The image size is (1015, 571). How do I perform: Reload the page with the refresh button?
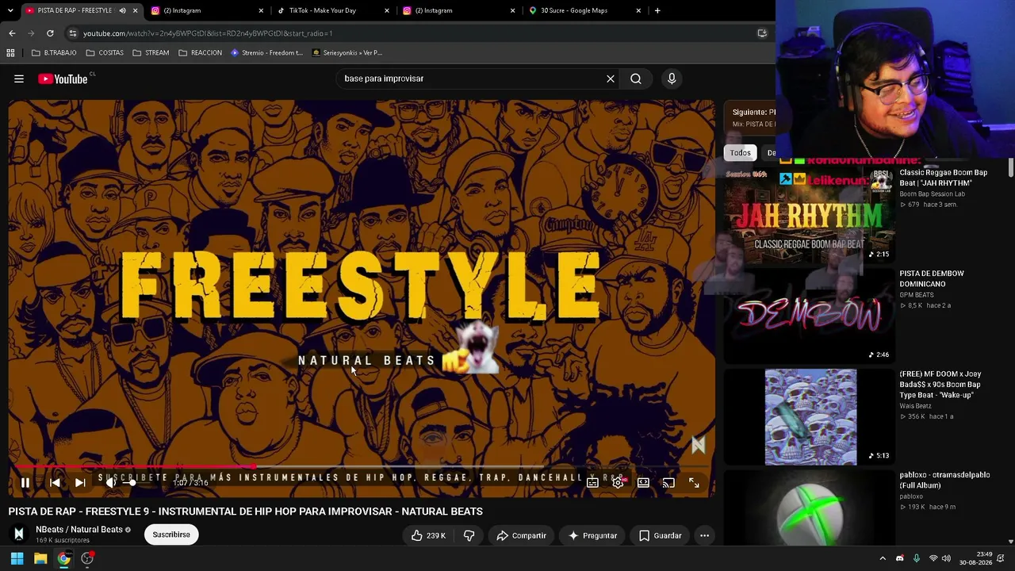pyautogui.click(x=50, y=33)
